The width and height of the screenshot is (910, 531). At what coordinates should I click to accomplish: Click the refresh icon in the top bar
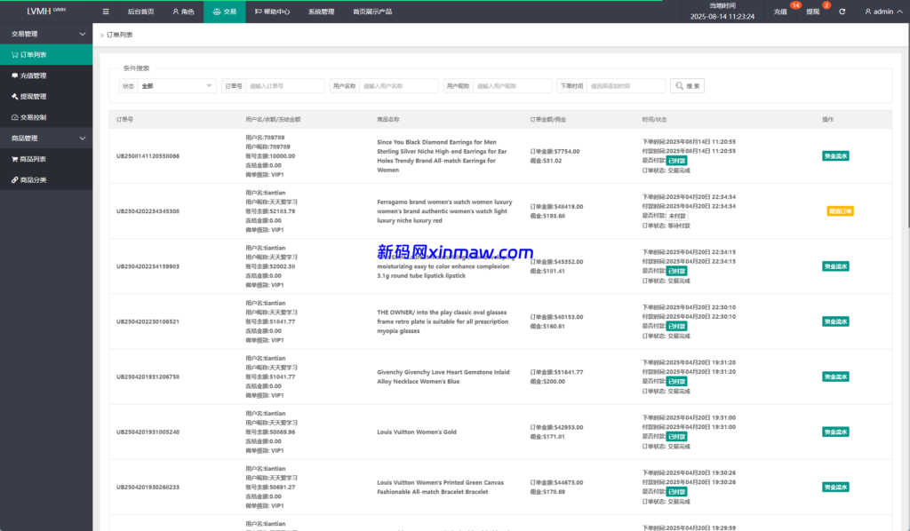click(x=842, y=12)
